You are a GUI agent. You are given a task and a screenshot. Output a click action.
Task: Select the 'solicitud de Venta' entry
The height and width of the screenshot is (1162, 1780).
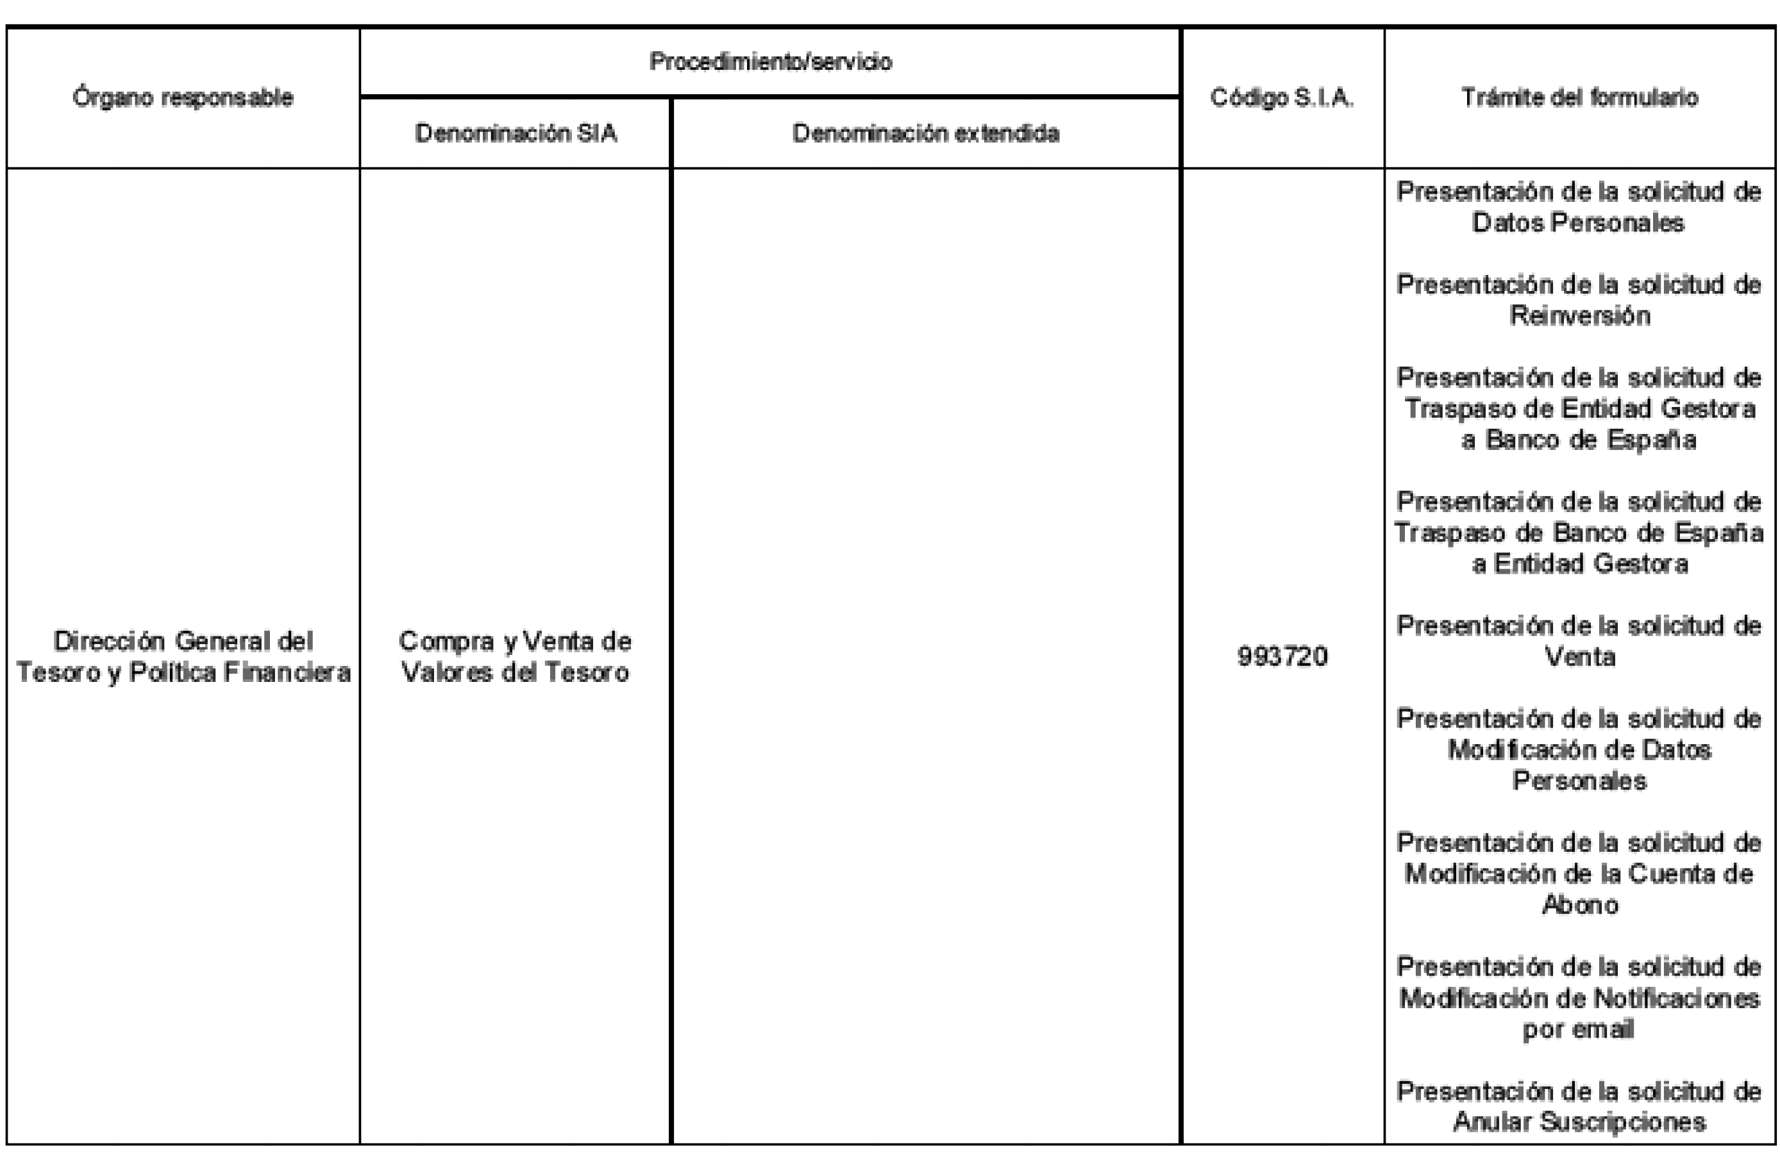coord(1579,641)
